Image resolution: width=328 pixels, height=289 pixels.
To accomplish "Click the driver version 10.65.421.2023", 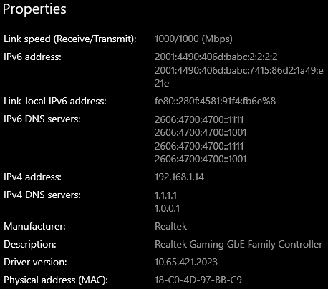I will (x=186, y=262).
